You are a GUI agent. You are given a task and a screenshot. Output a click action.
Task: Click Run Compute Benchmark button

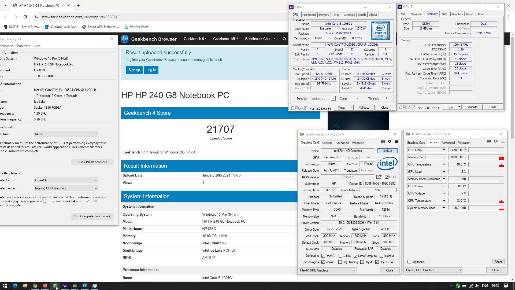[92, 216]
